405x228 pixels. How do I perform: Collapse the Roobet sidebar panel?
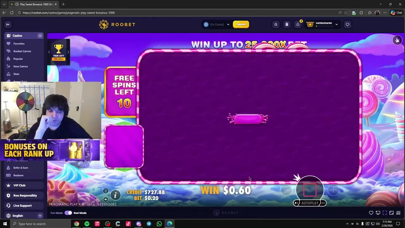(8, 24)
